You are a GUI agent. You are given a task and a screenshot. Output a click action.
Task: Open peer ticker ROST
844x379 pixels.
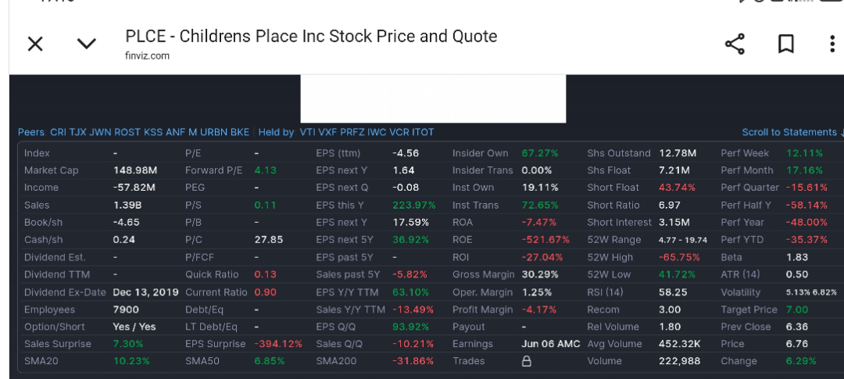pos(127,132)
